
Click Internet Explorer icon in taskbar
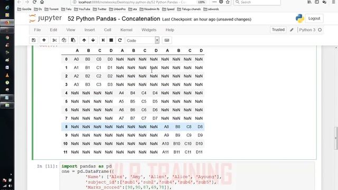(7, 7)
